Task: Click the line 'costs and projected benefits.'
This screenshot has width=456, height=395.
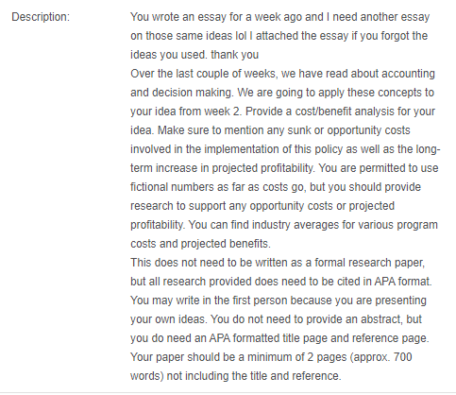Action: coord(200,244)
